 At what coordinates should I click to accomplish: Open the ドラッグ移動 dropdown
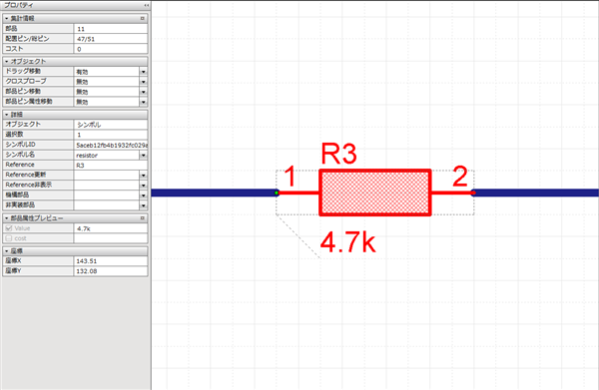click(143, 72)
